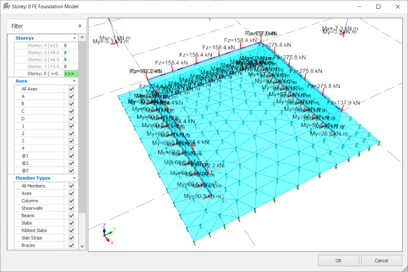This screenshot has height=272, width=408.
Task: Click the filter list scroll down arrow
Action: (82, 246)
